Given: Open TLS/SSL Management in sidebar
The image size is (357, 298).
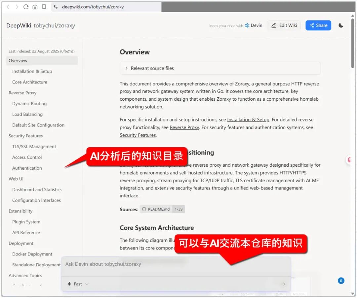Looking at the screenshot, I should pyautogui.click(x=34, y=147).
